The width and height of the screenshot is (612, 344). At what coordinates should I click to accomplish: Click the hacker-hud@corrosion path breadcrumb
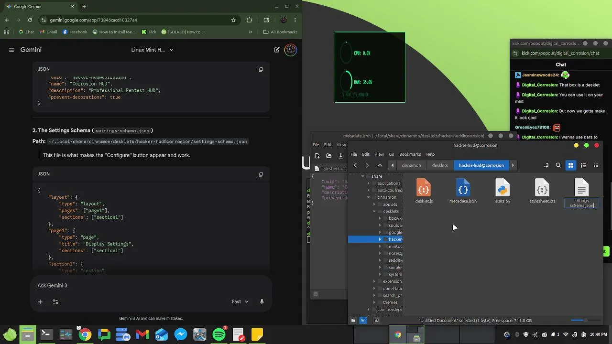pos(481,165)
